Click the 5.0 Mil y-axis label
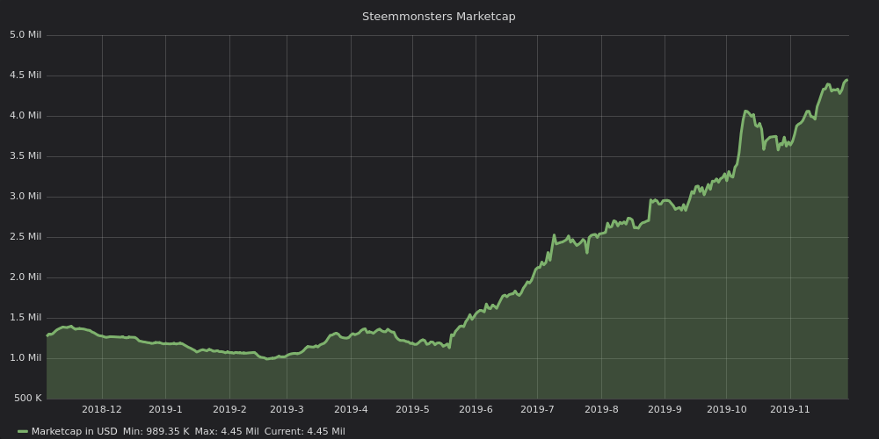The width and height of the screenshot is (879, 439). point(25,35)
